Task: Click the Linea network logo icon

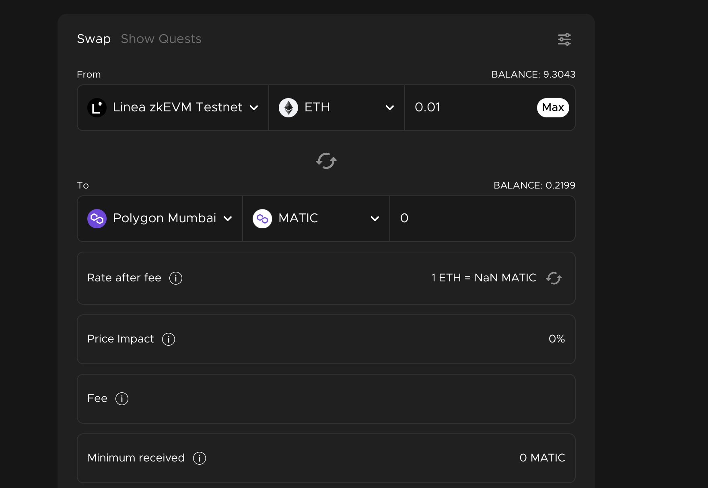Action: pyautogui.click(x=97, y=108)
